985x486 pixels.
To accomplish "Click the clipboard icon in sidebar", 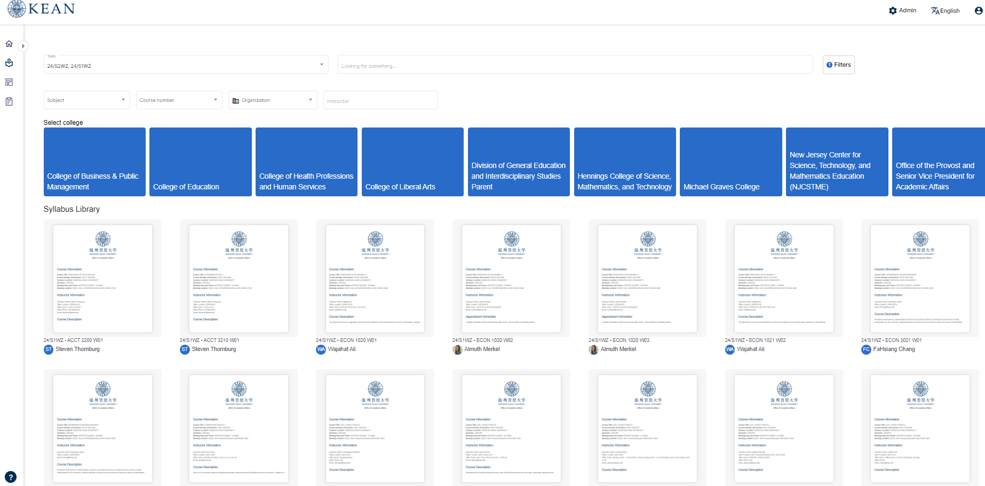I will (9, 101).
